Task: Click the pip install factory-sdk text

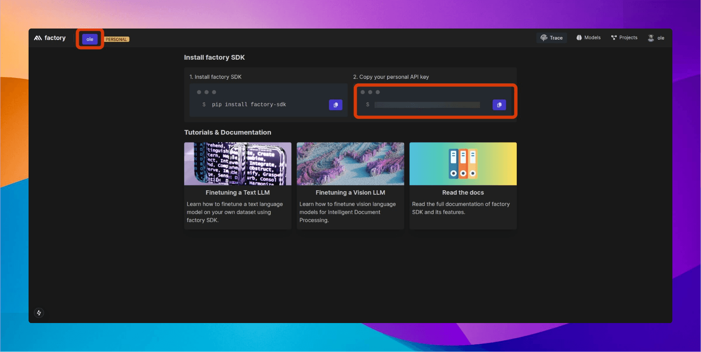Action: 249,104
